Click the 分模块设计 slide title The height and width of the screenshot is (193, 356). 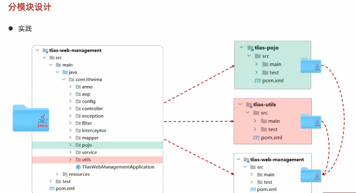[30, 7]
